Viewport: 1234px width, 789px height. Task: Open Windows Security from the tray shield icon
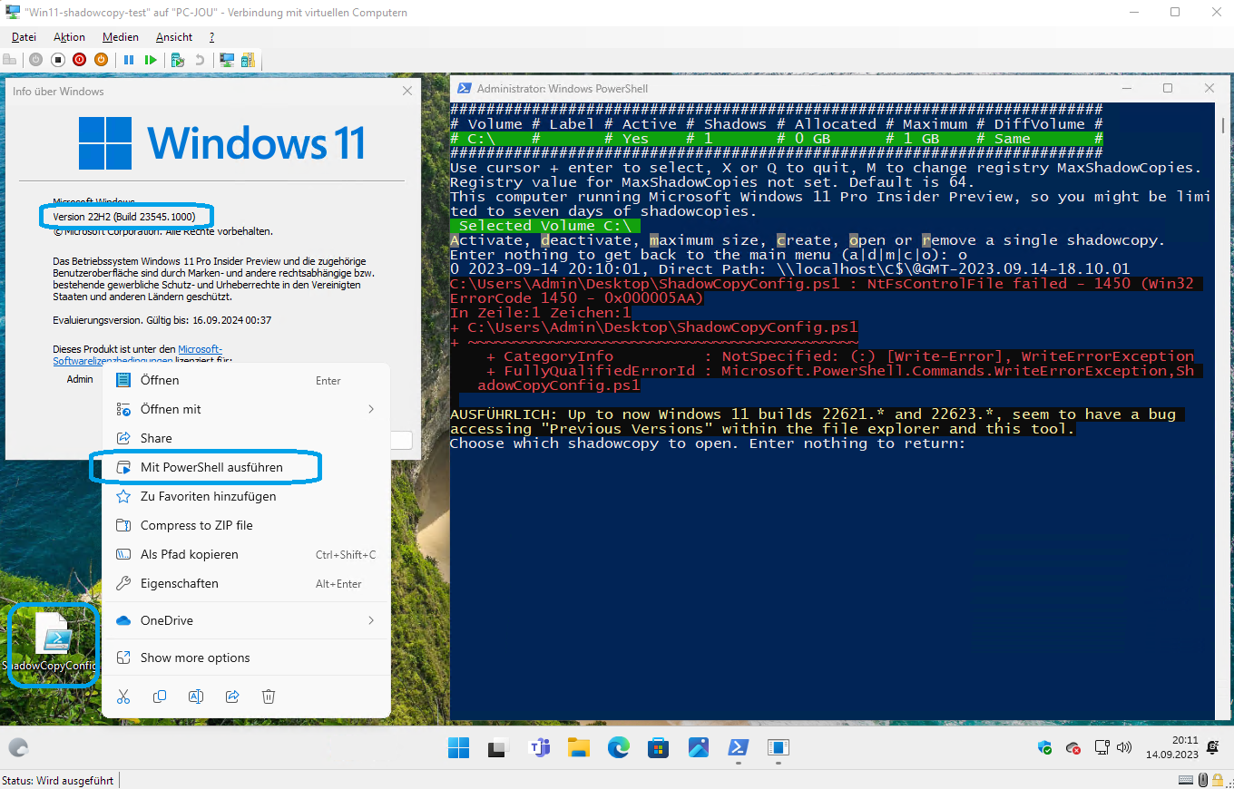pyautogui.click(x=1044, y=748)
